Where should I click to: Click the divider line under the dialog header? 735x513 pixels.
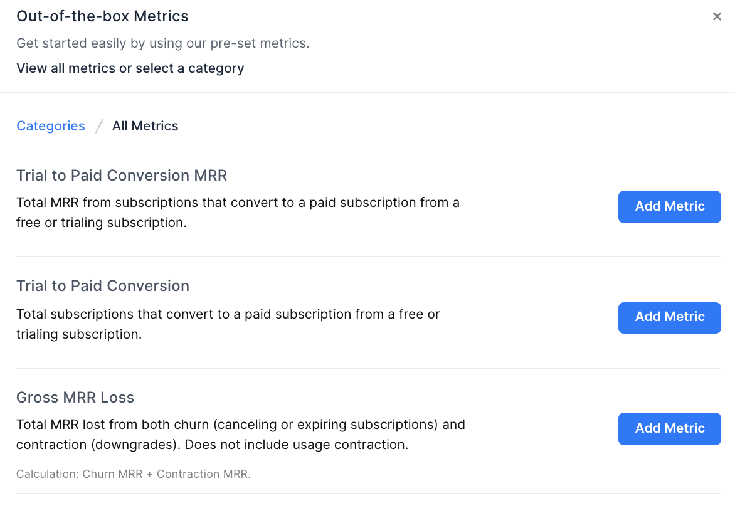click(x=367, y=92)
